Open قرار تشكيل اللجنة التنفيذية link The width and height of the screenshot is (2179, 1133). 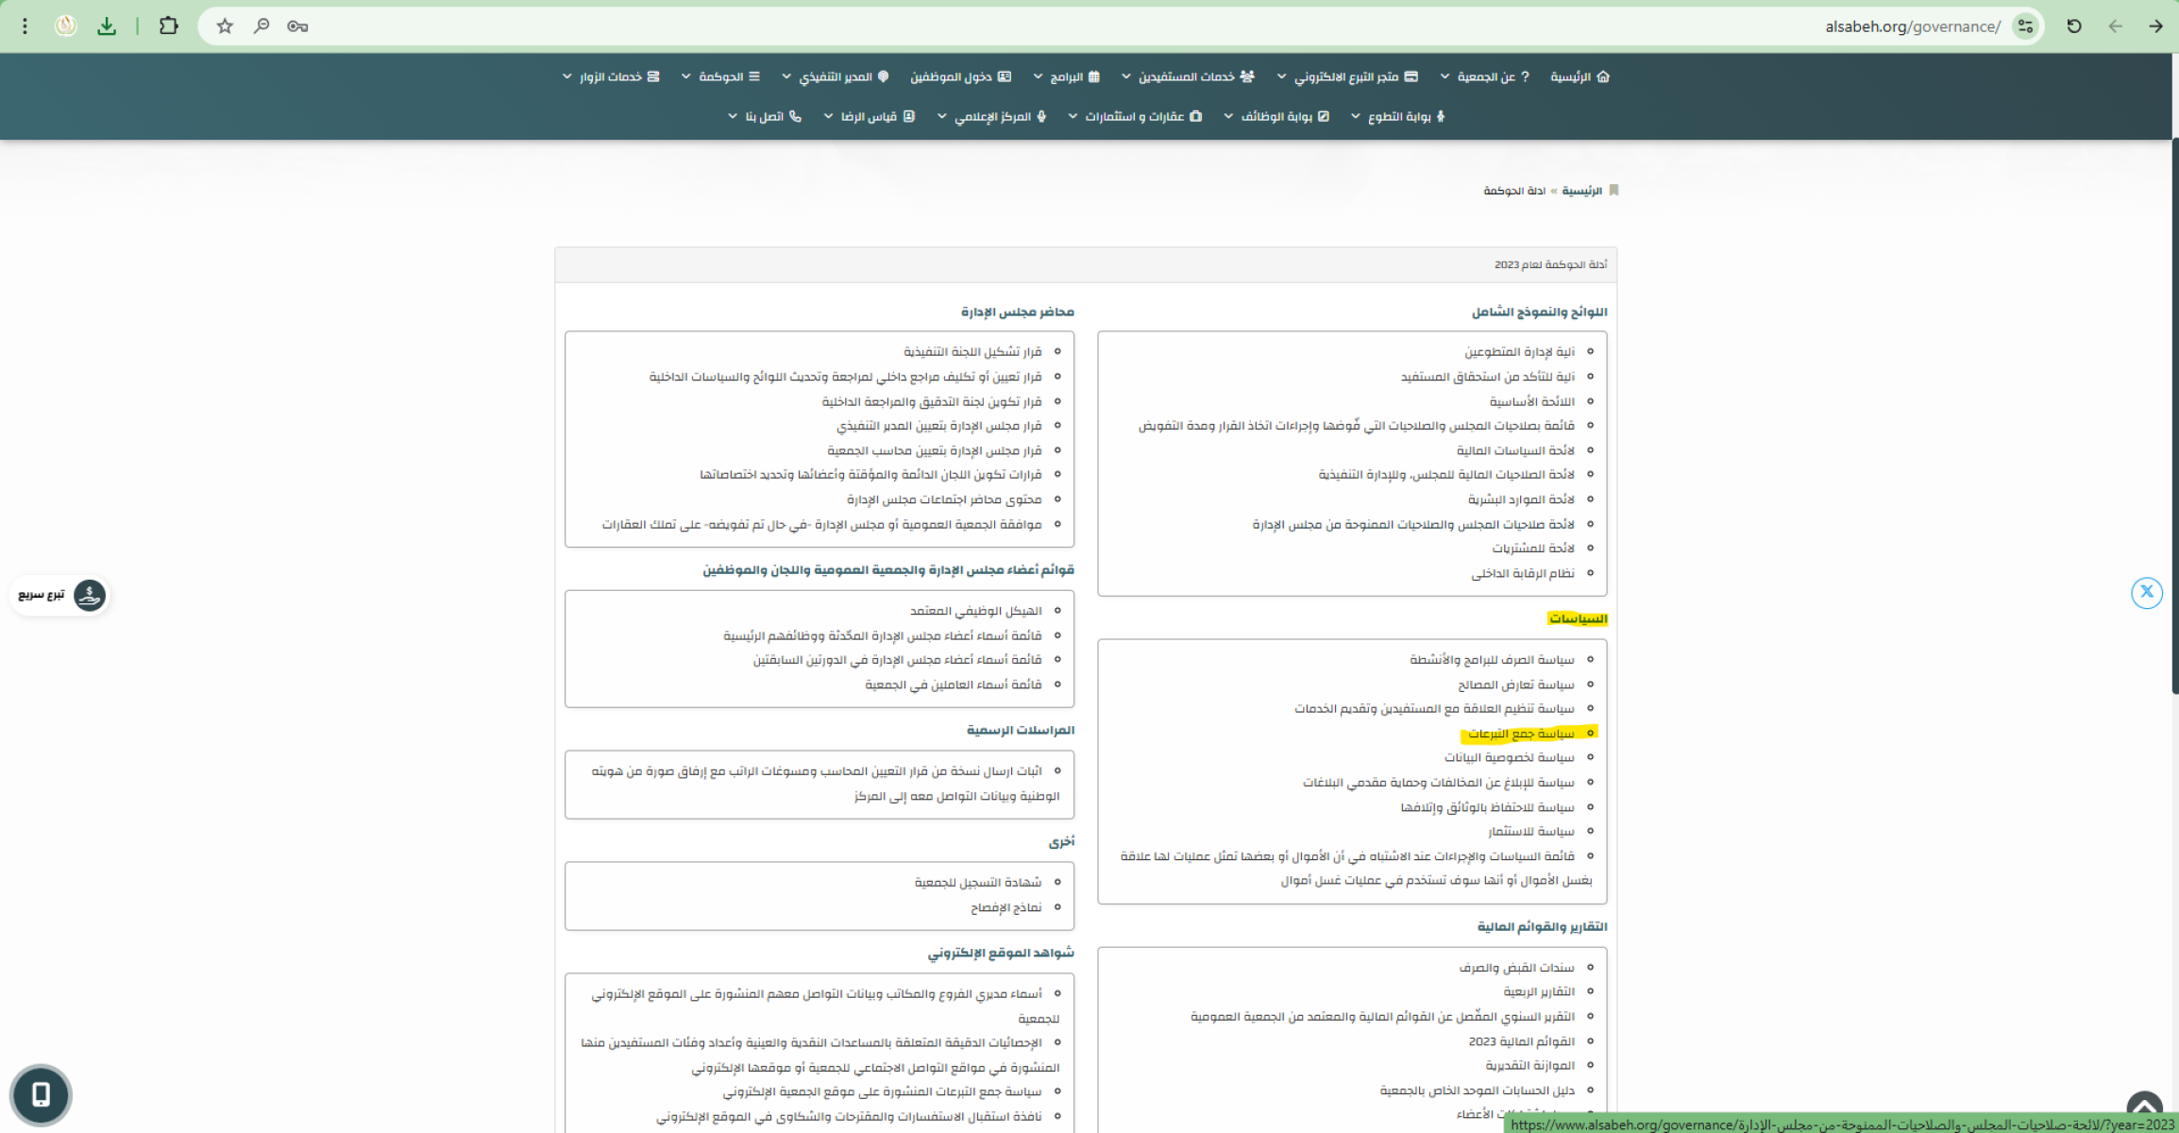click(972, 352)
